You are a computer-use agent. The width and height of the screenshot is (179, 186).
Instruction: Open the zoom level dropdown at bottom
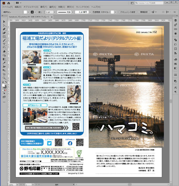click(17, 185)
